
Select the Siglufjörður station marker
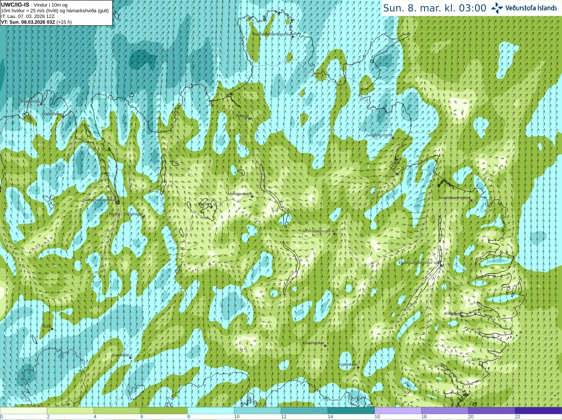tap(41, 104)
